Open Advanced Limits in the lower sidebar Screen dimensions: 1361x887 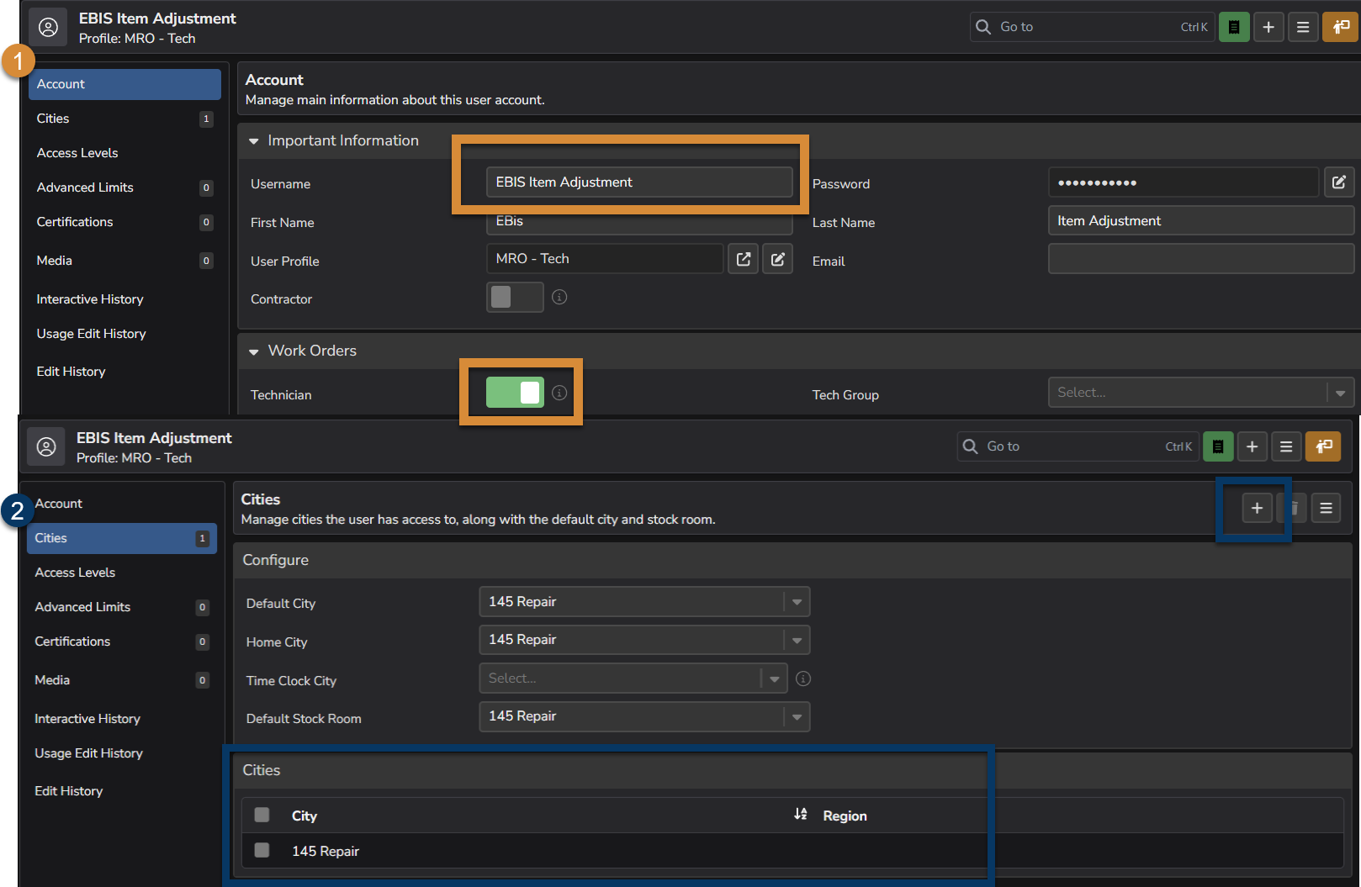122,607
